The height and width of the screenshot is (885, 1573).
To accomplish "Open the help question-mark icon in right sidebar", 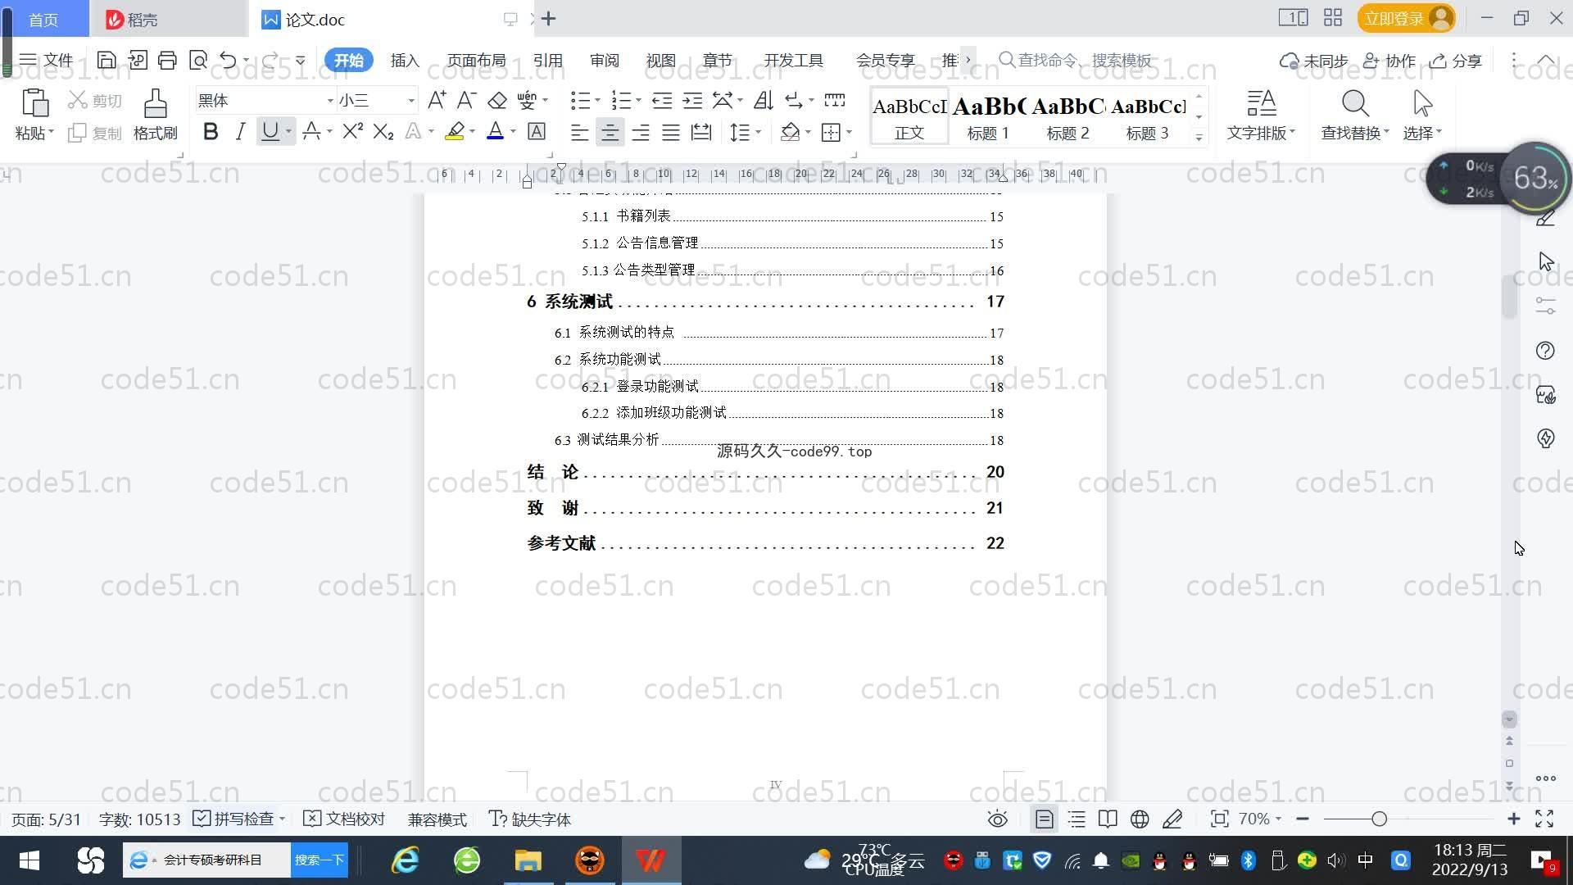I will pyautogui.click(x=1545, y=351).
